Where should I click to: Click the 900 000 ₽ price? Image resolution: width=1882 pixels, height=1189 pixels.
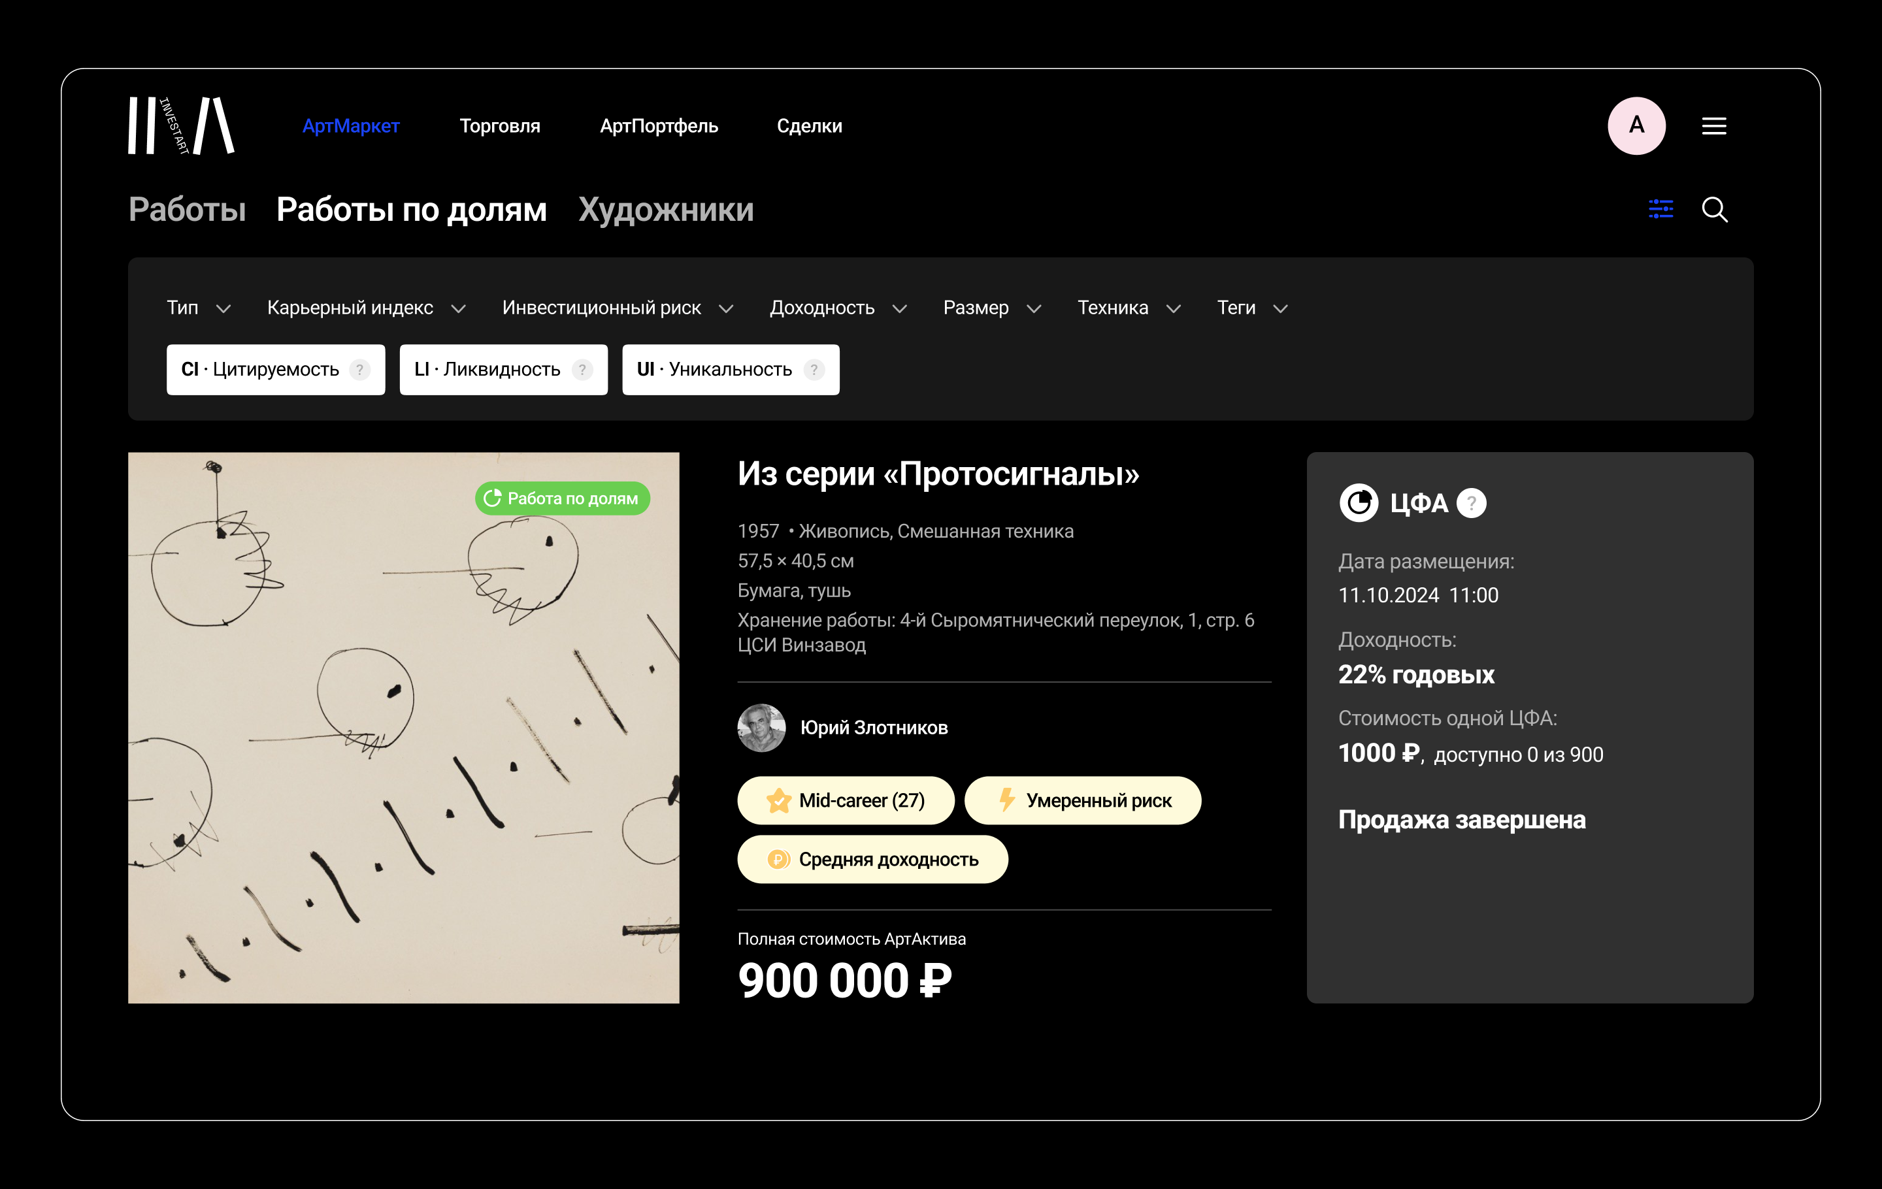845,981
